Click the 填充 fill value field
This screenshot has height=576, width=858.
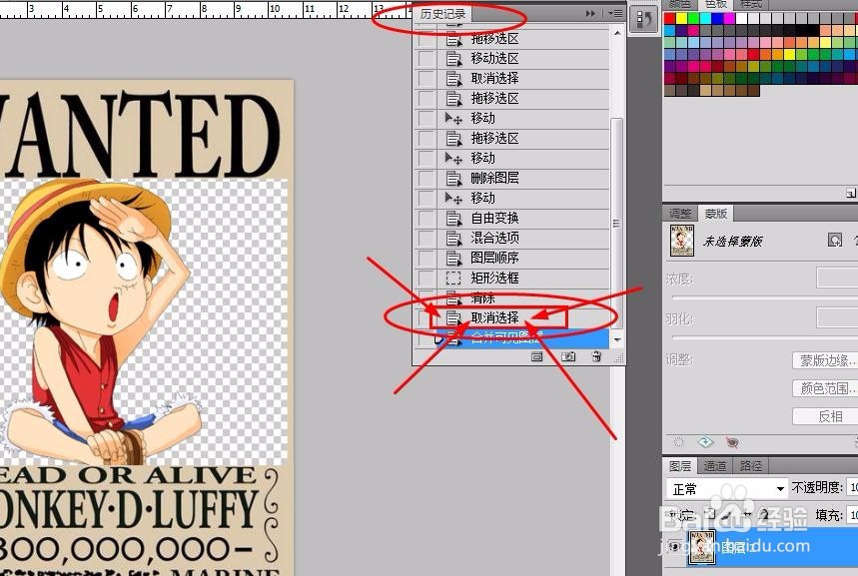853,515
